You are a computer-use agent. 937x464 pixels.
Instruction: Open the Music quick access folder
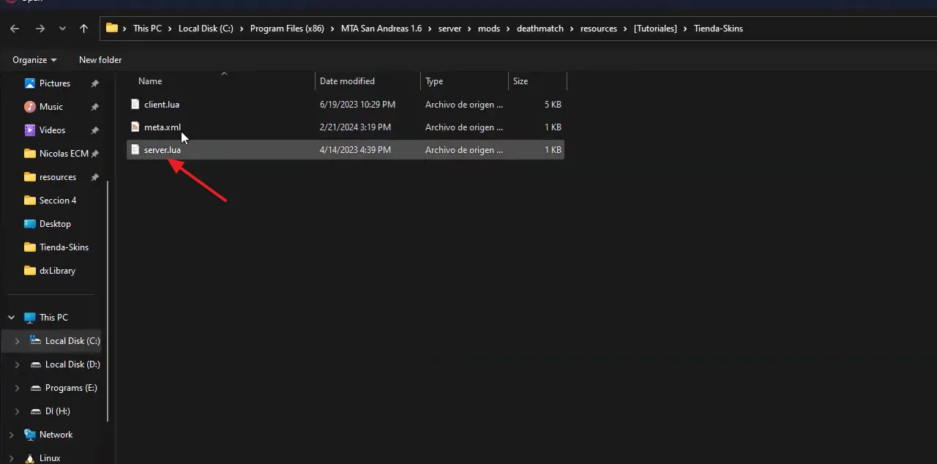(51, 107)
